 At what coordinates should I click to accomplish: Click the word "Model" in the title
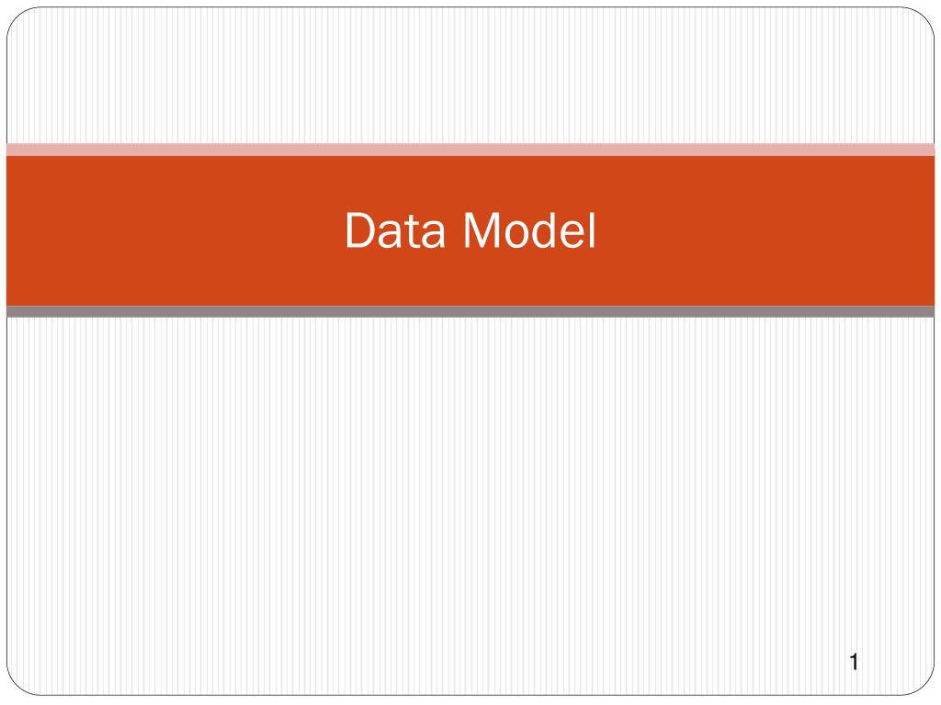coord(529,230)
